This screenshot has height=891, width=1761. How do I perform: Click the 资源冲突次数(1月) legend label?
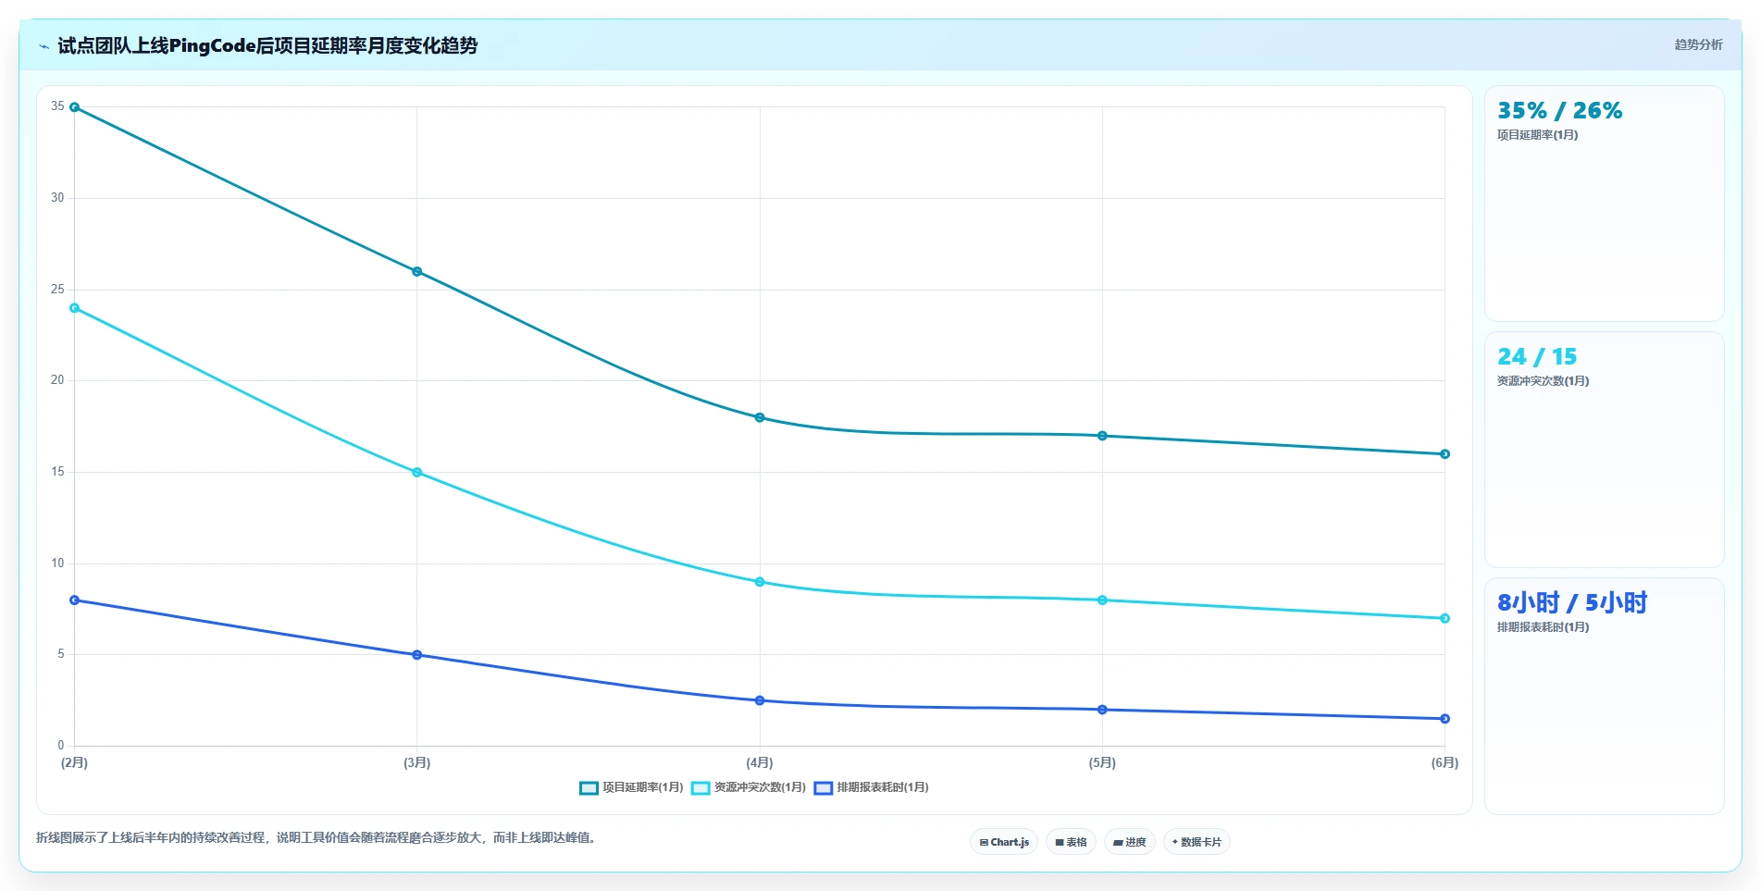(x=760, y=787)
